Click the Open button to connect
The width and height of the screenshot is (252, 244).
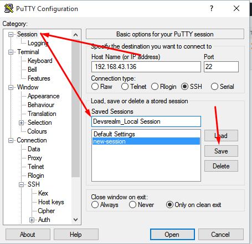[172, 235]
